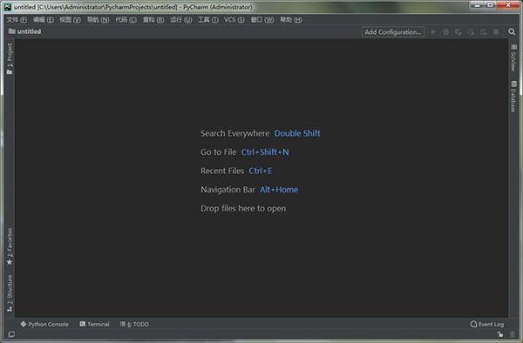Viewport: 523px width, 343px height.
Task: Click the 'Recent Files' label text
Action: click(x=222, y=171)
